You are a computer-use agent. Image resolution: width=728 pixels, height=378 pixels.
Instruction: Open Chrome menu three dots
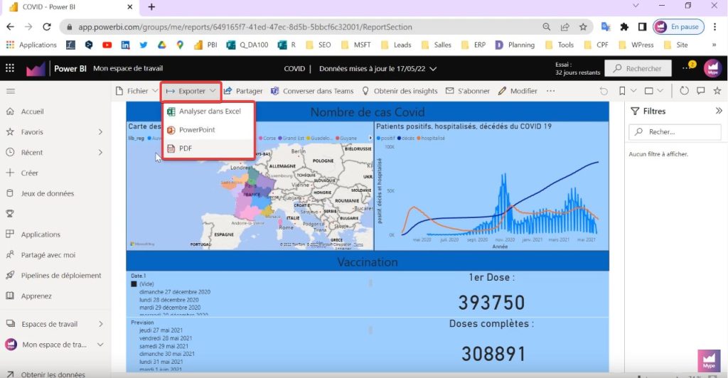pos(715,27)
